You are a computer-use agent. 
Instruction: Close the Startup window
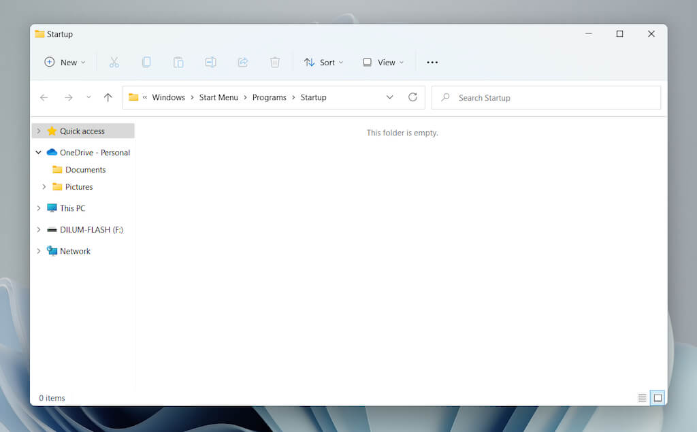click(651, 34)
